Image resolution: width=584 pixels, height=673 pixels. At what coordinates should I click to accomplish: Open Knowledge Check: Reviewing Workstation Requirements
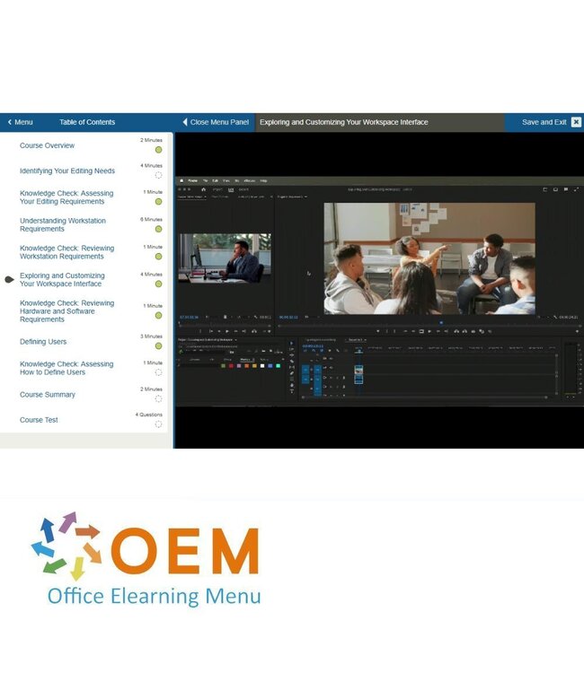[67, 252]
